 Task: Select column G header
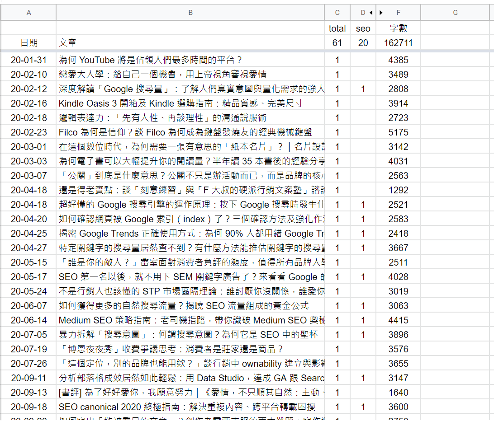455,13
